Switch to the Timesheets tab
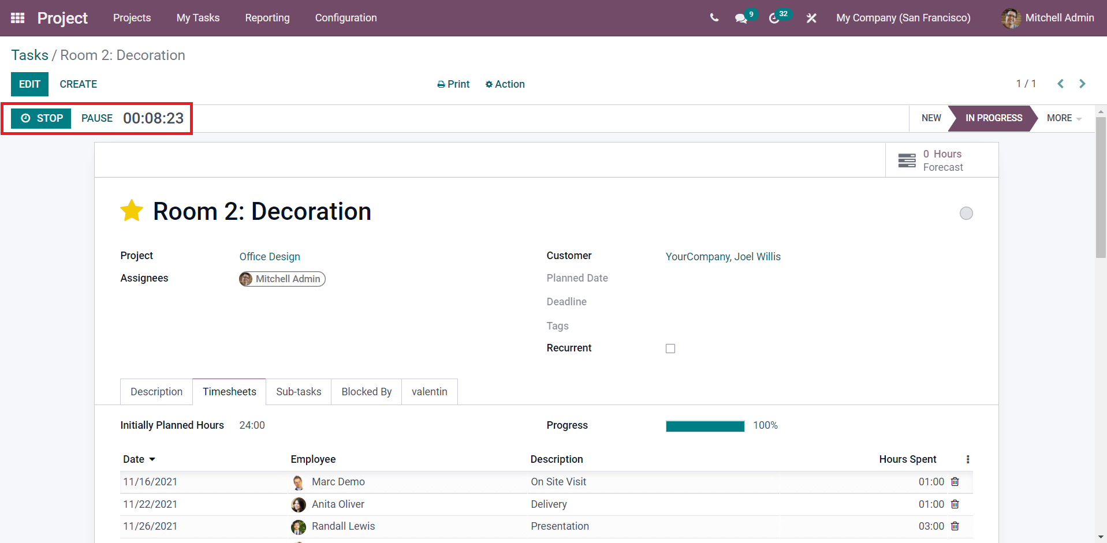This screenshot has height=543, width=1107. [229, 392]
